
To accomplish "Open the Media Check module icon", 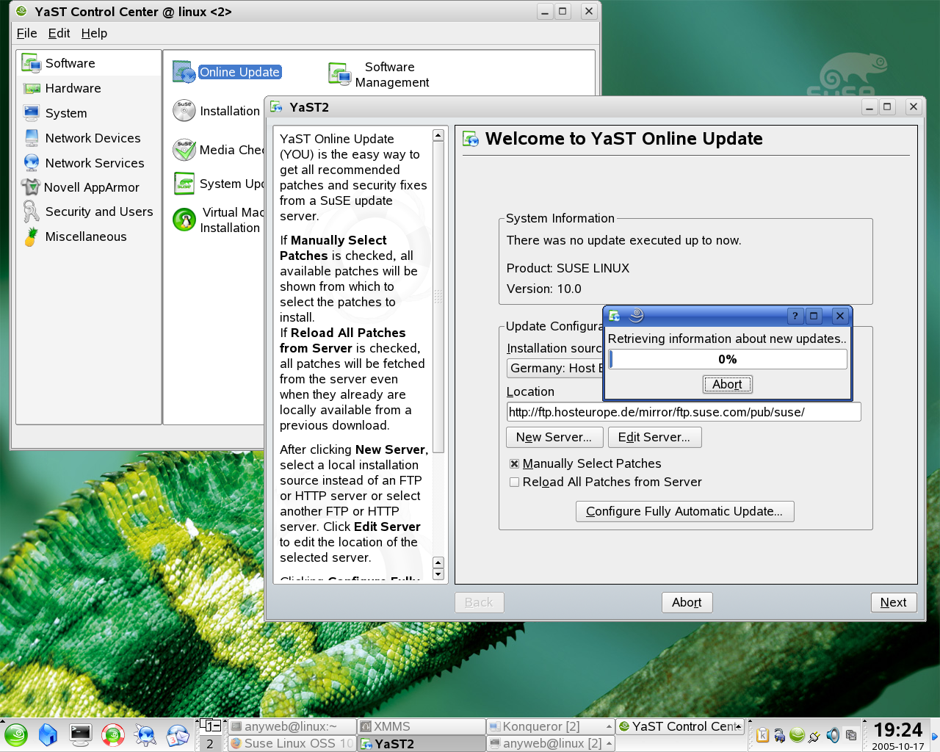I will coord(184,149).
